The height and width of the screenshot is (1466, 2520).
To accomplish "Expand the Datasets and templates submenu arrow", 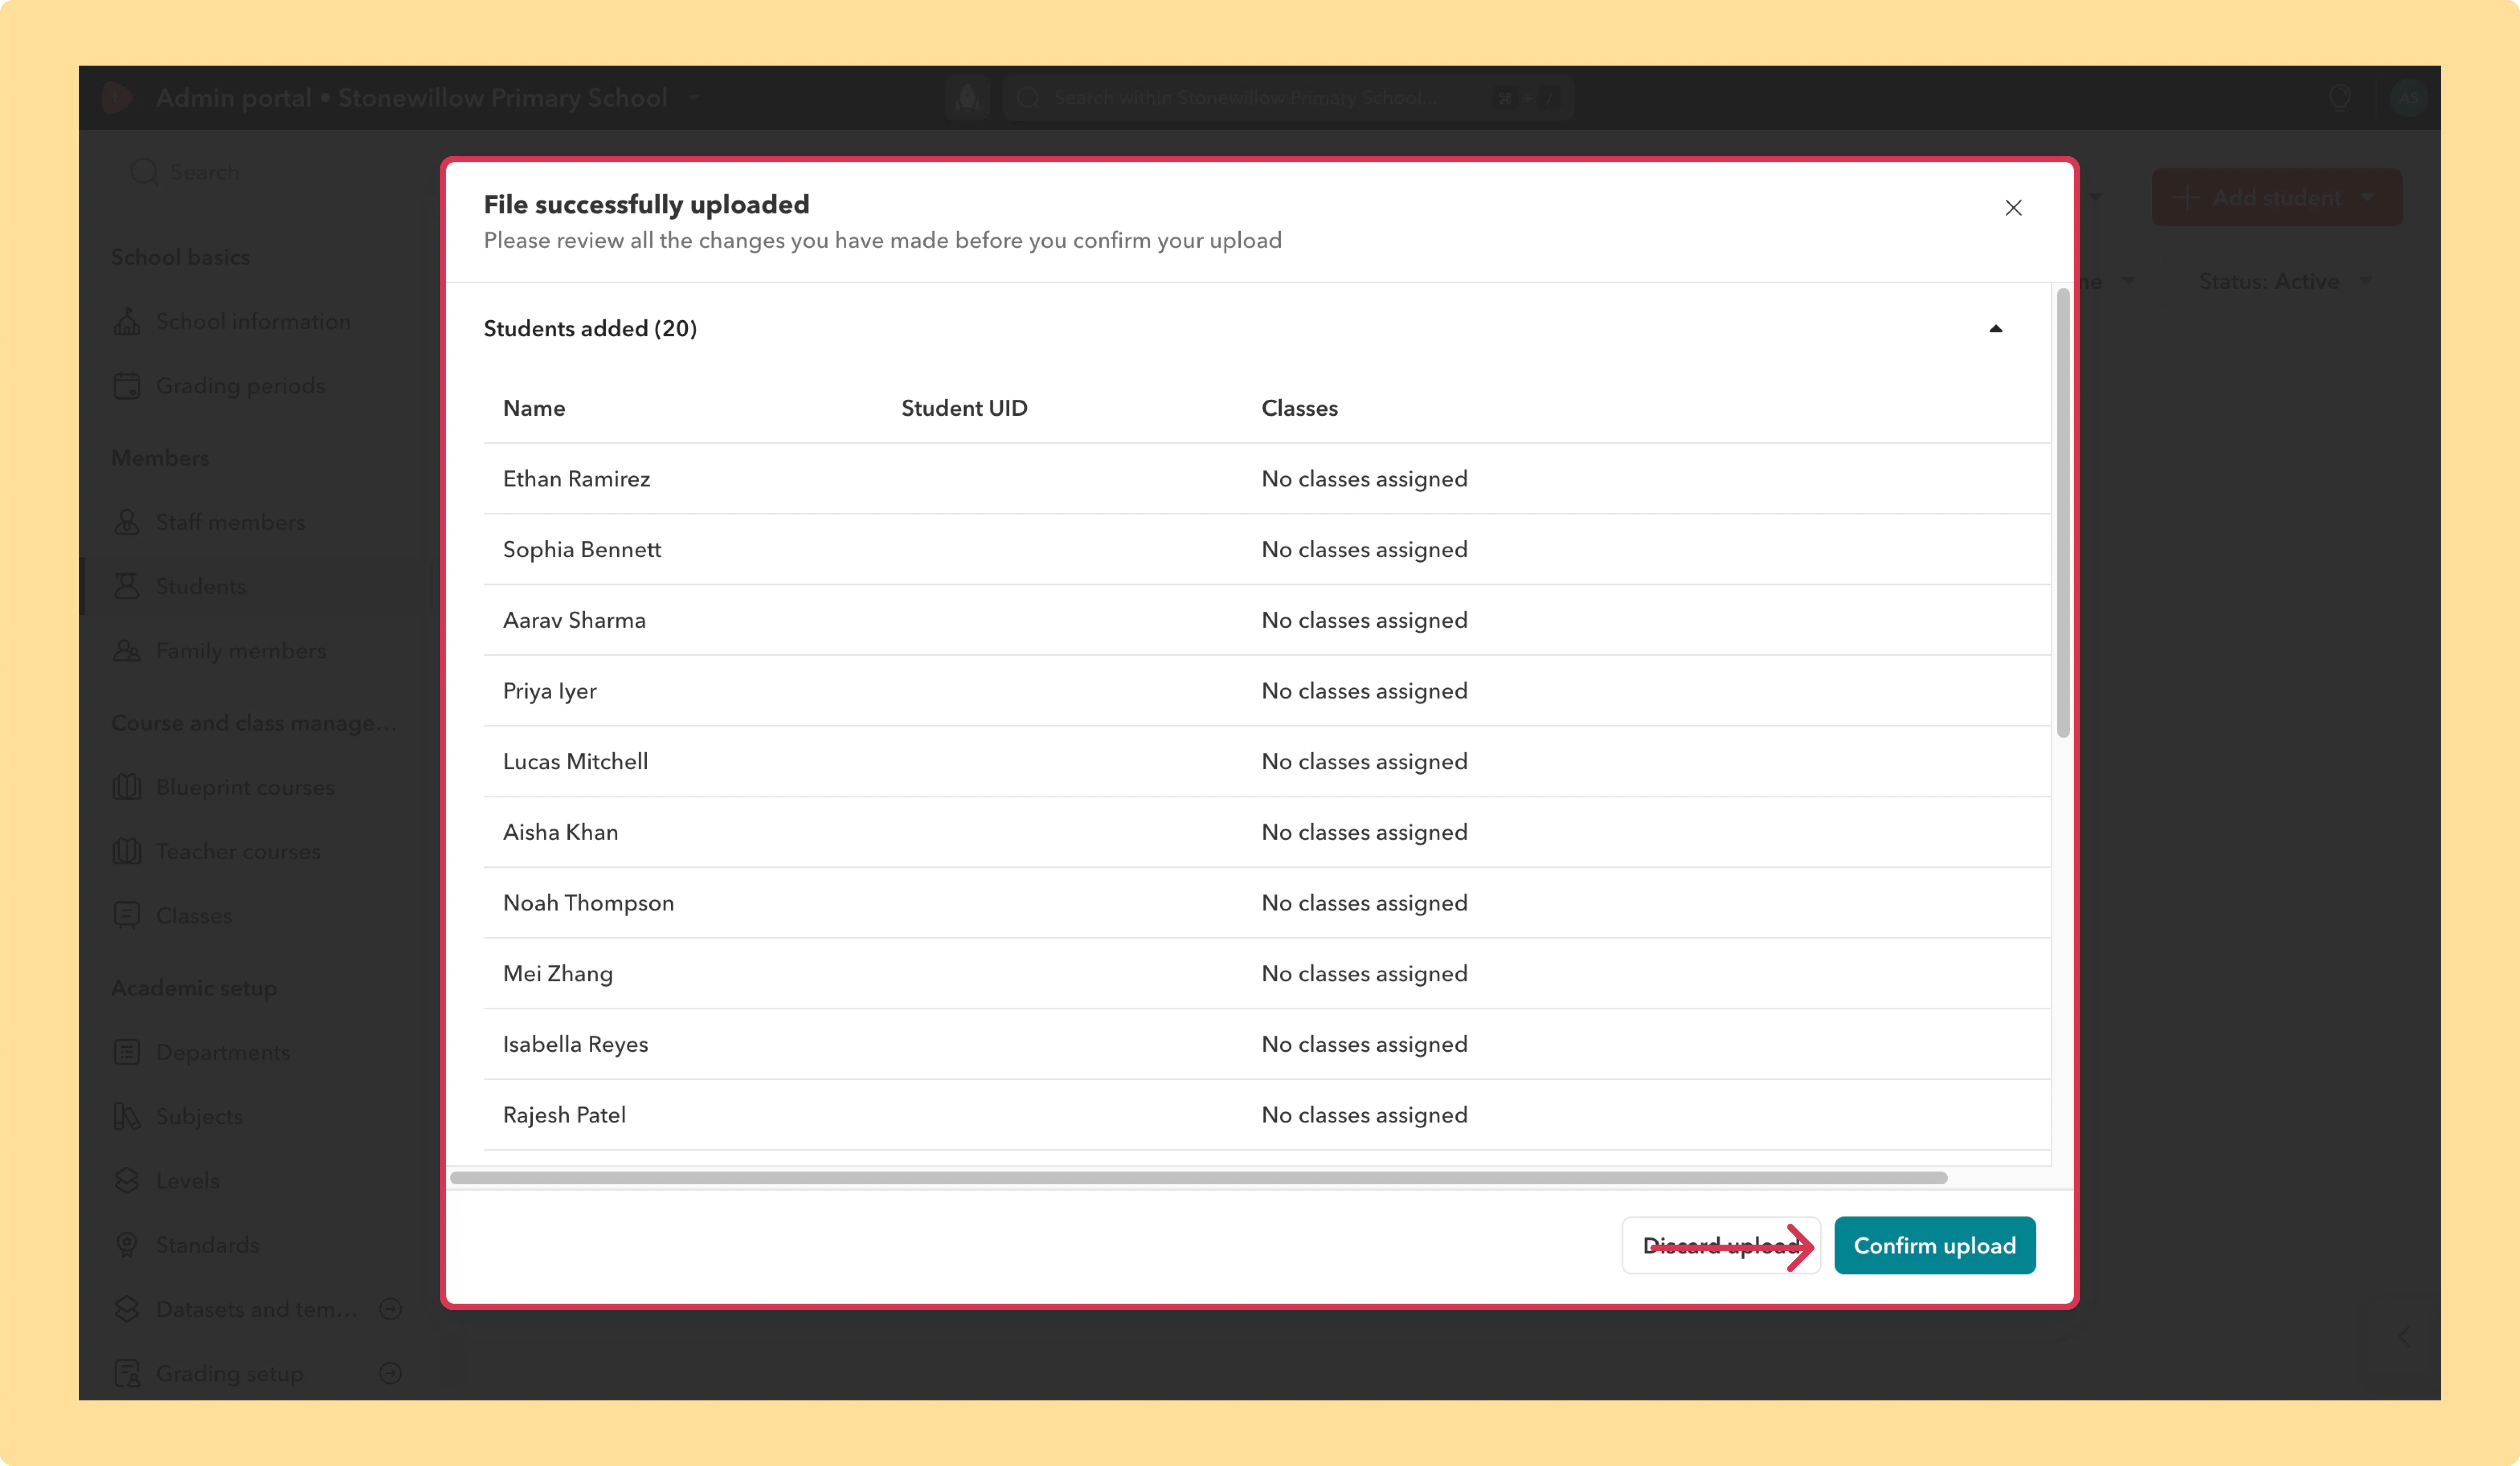I will 391,1309.
